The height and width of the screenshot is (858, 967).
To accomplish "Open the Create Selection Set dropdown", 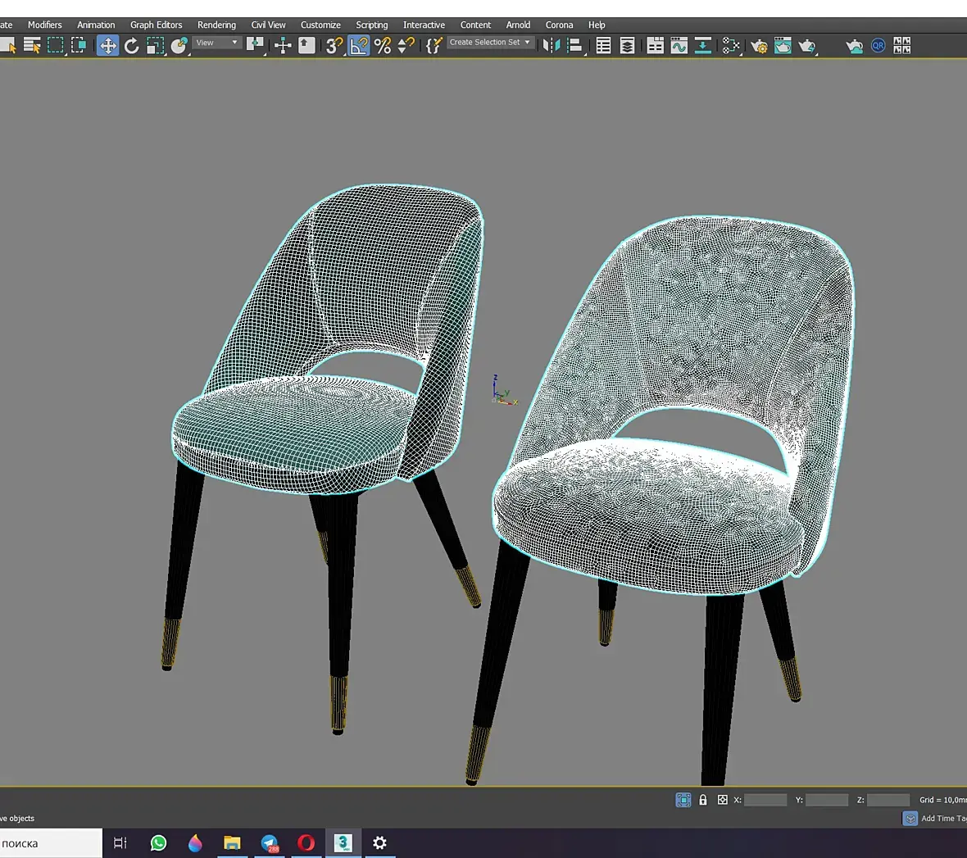I will click(x=490, y=43).
